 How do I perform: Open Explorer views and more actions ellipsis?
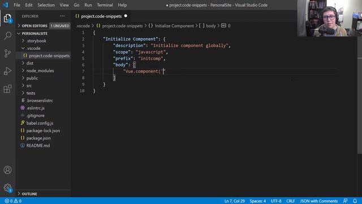(x=62, y=16)
